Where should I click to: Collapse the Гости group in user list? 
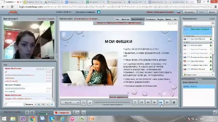coord(184,42)
